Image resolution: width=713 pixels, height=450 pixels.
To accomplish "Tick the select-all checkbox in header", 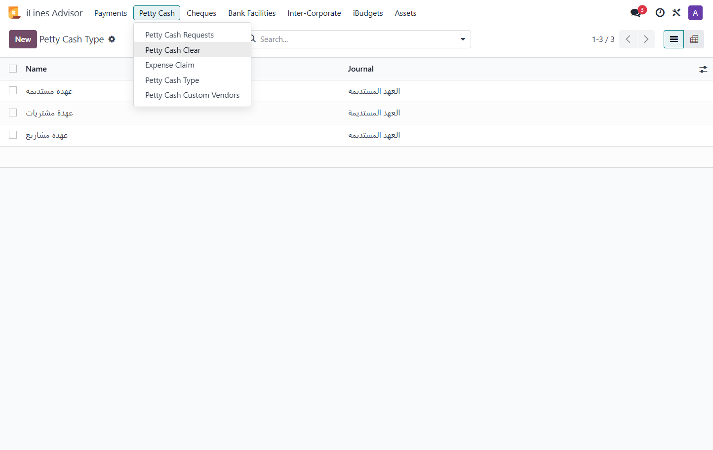I will coord(13,69).
